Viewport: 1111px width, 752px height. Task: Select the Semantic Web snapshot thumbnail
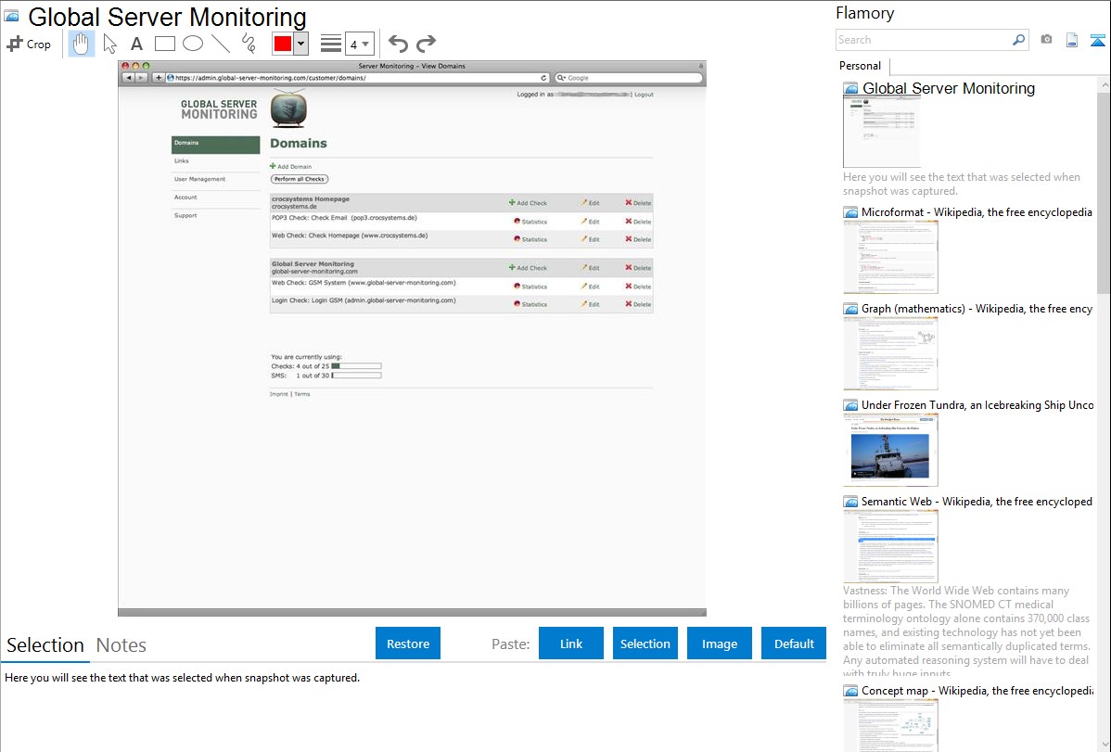(x=890, y=546)
